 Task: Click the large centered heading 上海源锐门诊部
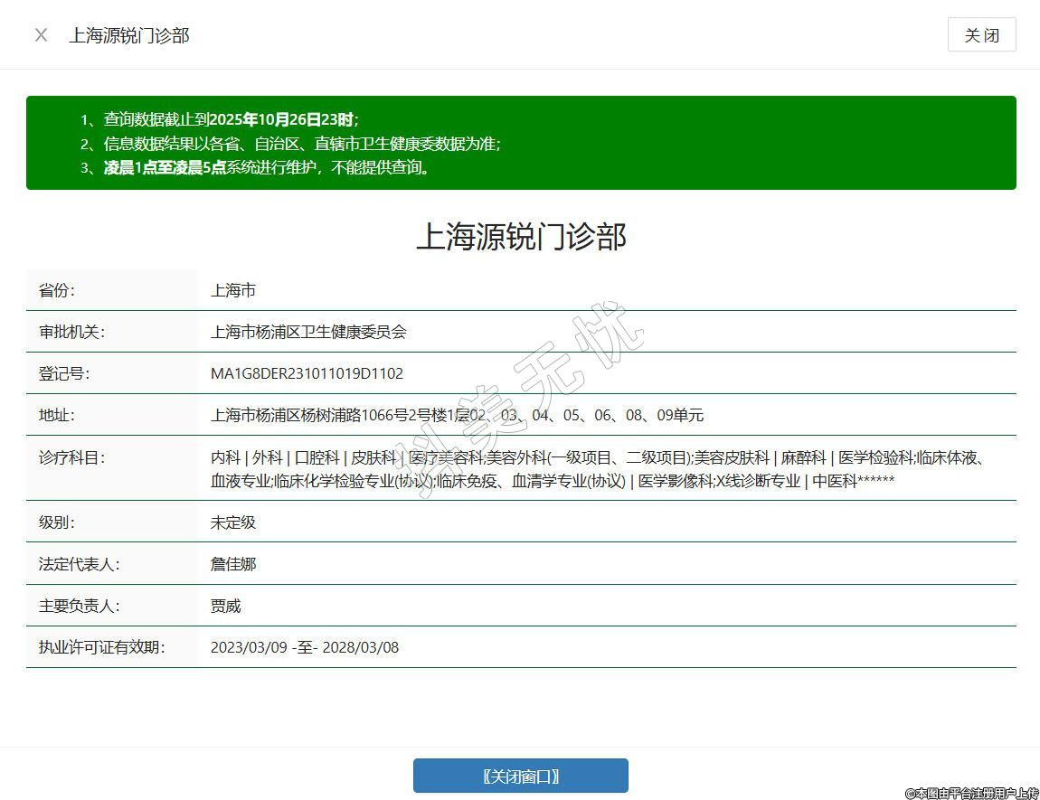coord(520,237)
